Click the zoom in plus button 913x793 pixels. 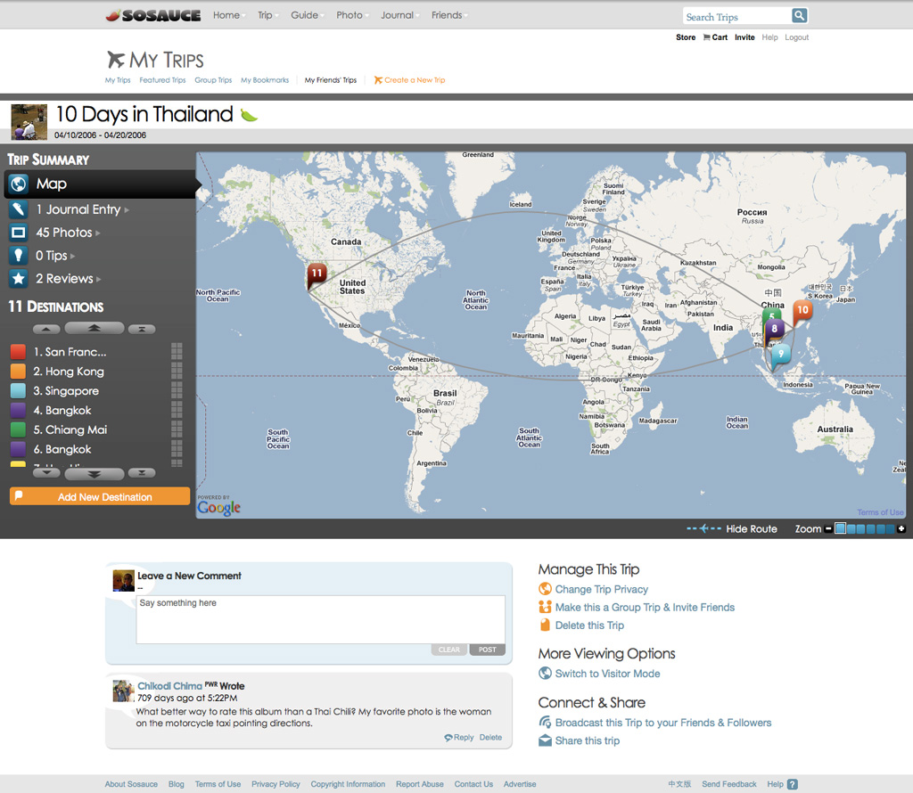[901, 529]
